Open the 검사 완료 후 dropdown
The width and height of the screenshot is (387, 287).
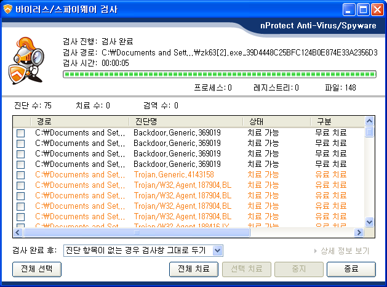tap(217, 251)
